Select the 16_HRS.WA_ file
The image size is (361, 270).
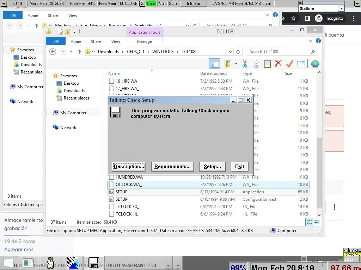point(208,81)
